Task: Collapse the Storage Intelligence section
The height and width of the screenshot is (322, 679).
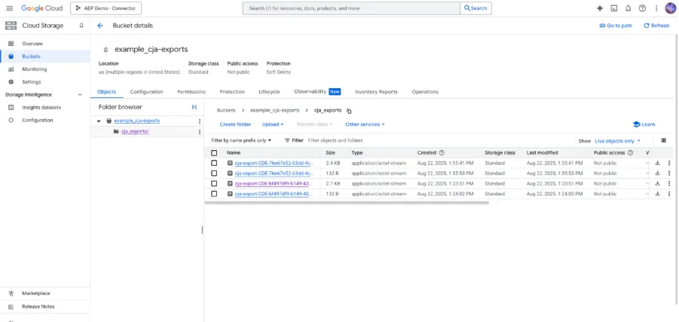Action: (80, 94)
